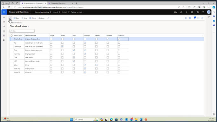Image resolution: width=217 pixels, height=122 pixels.
Task: Focus the grid Filter input field
Action: coord(22,31)
